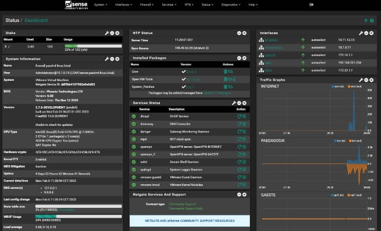Open the GAESTE interface link in Interfaces widget
This screenshot has width=381, height=231.
coord(270,55)
